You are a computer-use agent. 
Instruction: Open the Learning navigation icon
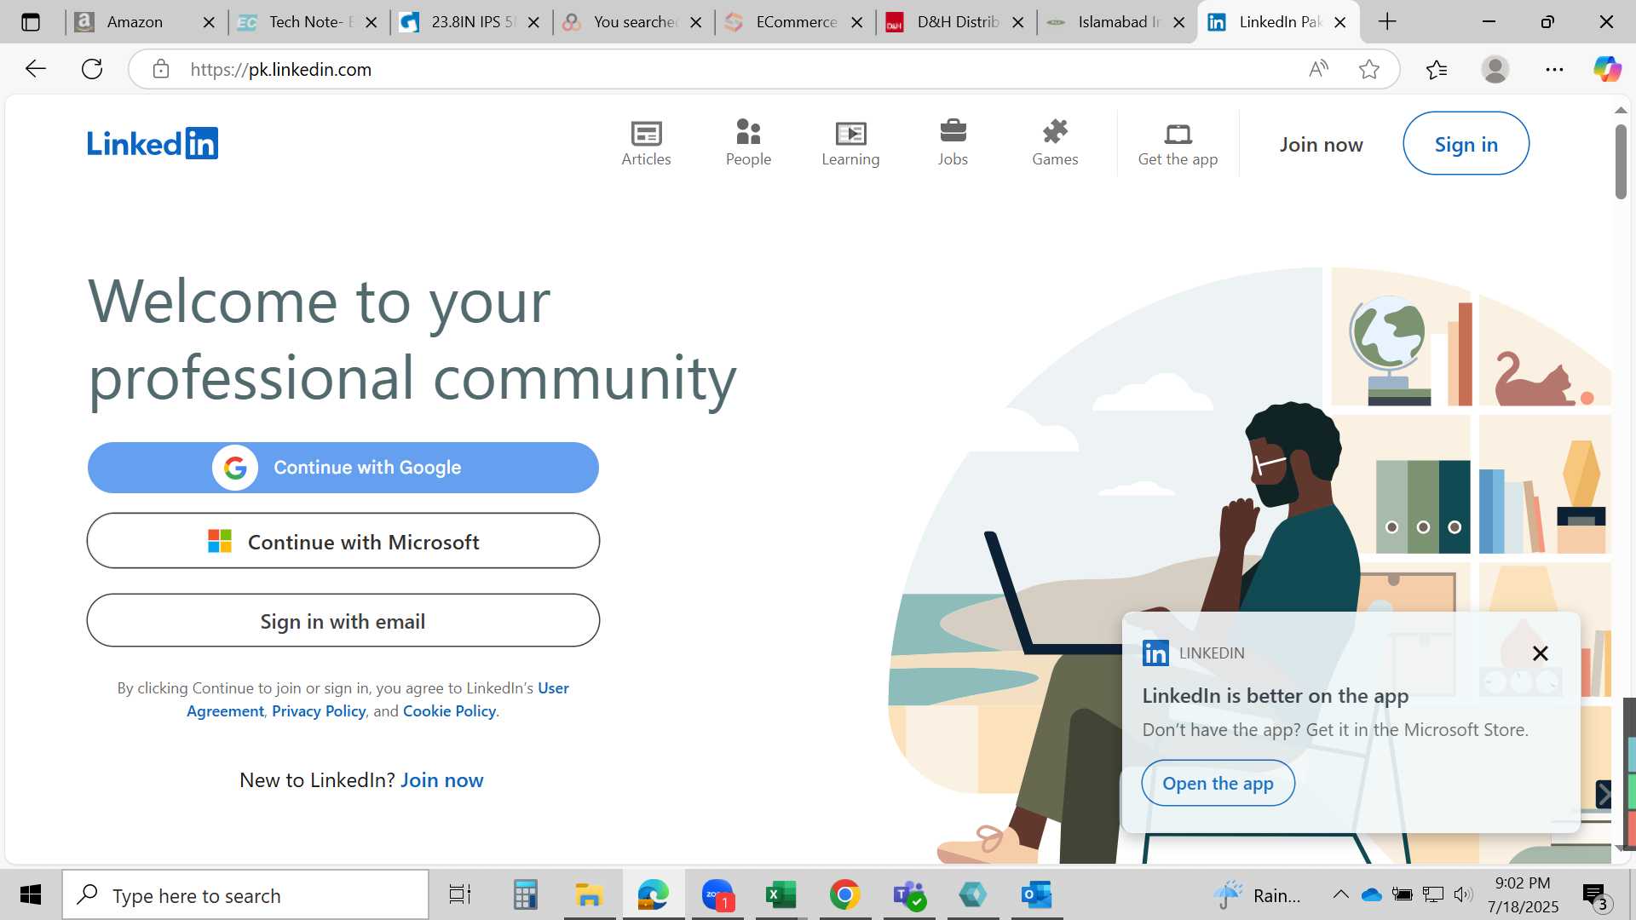(850, 143)
